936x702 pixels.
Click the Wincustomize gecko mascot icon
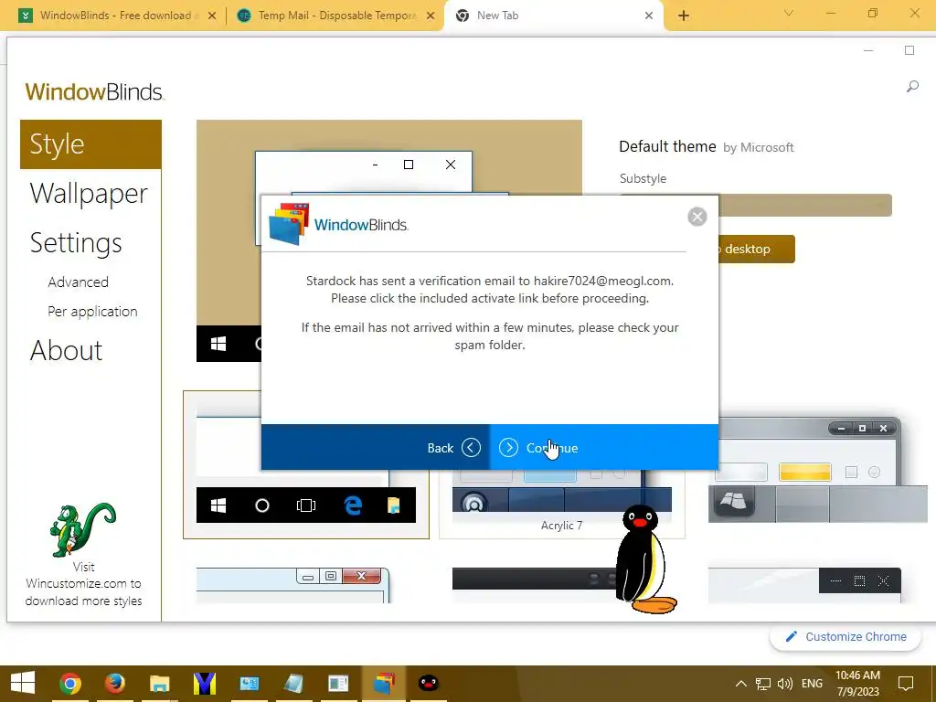coord(81,529)
